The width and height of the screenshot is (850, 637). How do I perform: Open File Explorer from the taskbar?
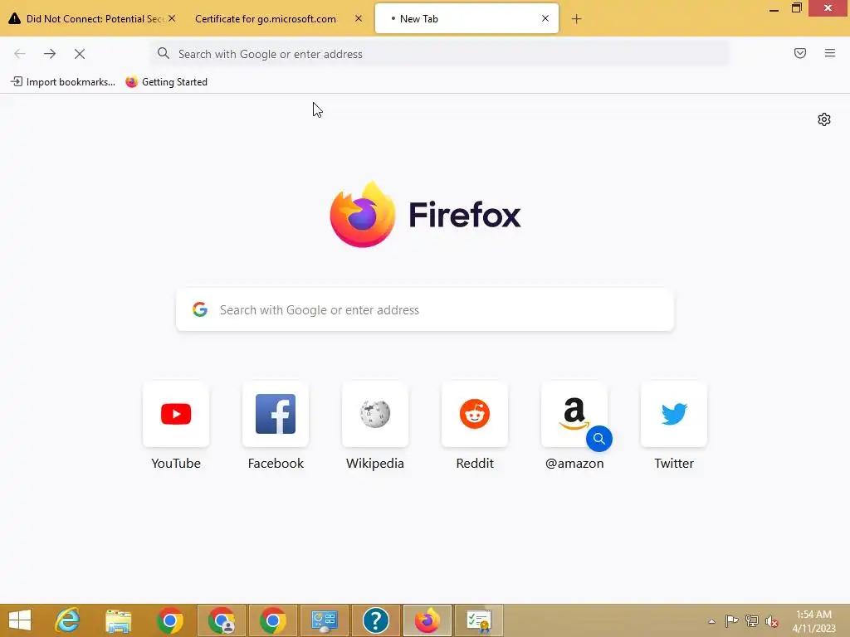coord(118,620)
